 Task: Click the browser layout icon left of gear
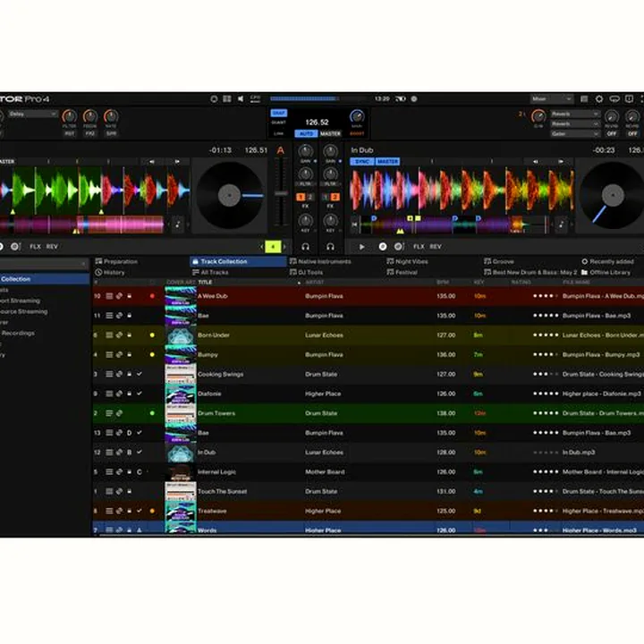click(x=584, y=99)
